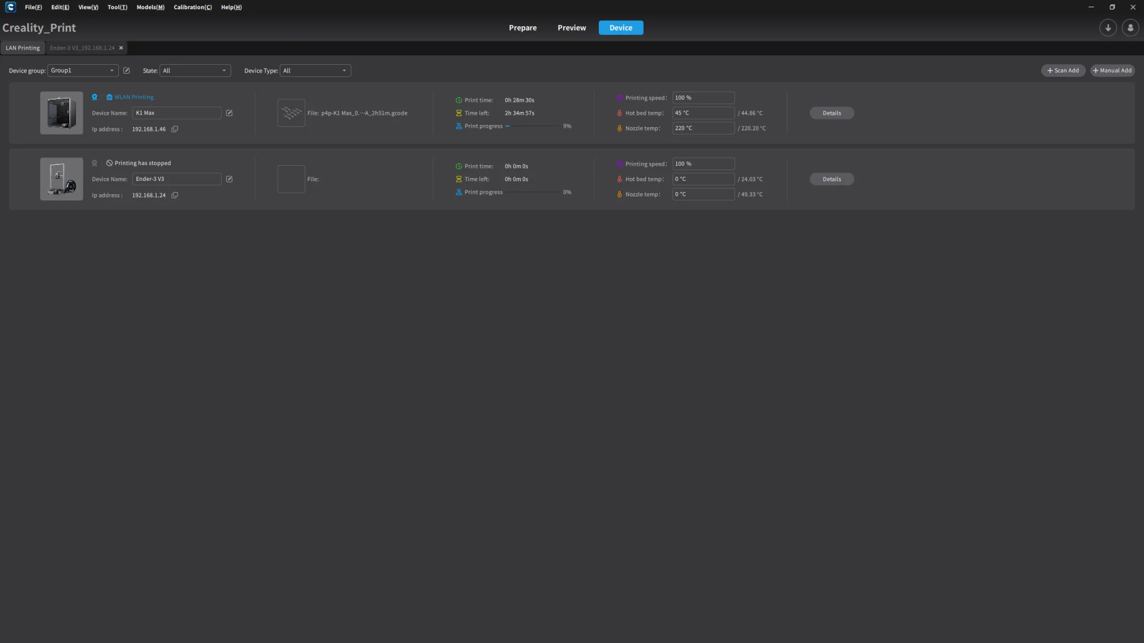Click the K1 Max print progress bar
The width and height of the screenshot is (1144, 643).
(532, 126)
